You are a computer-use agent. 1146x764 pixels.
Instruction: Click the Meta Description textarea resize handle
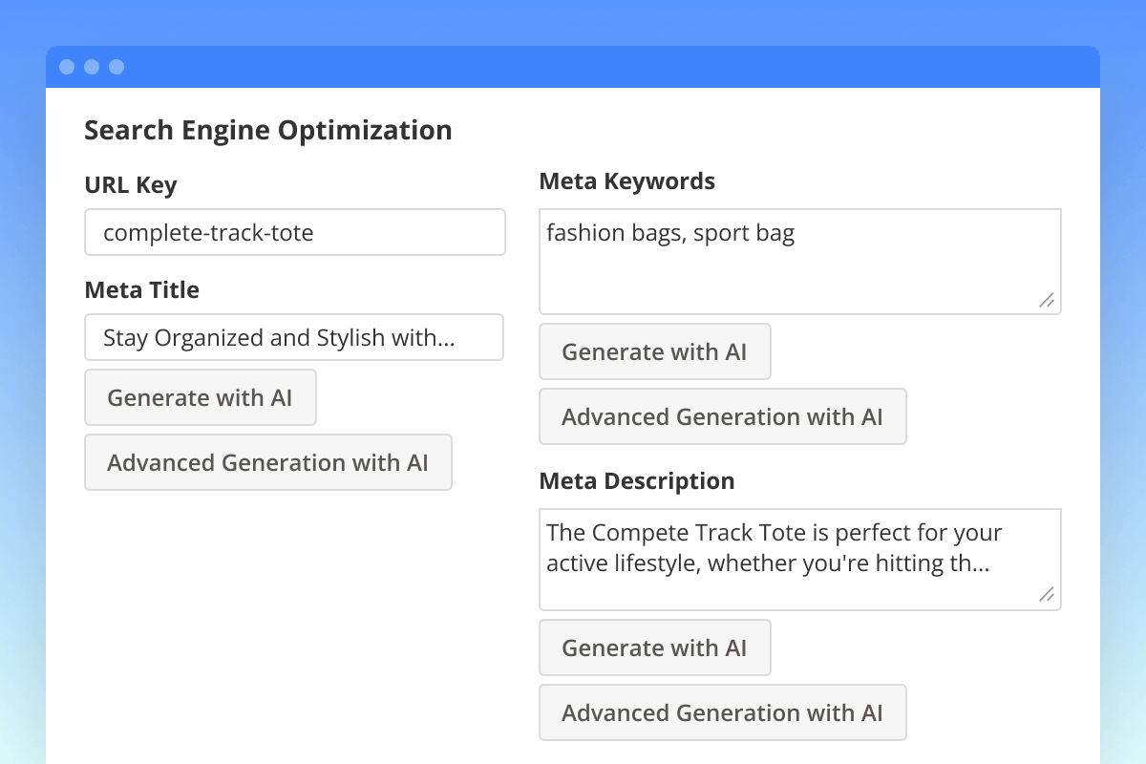coord(1047,596)
